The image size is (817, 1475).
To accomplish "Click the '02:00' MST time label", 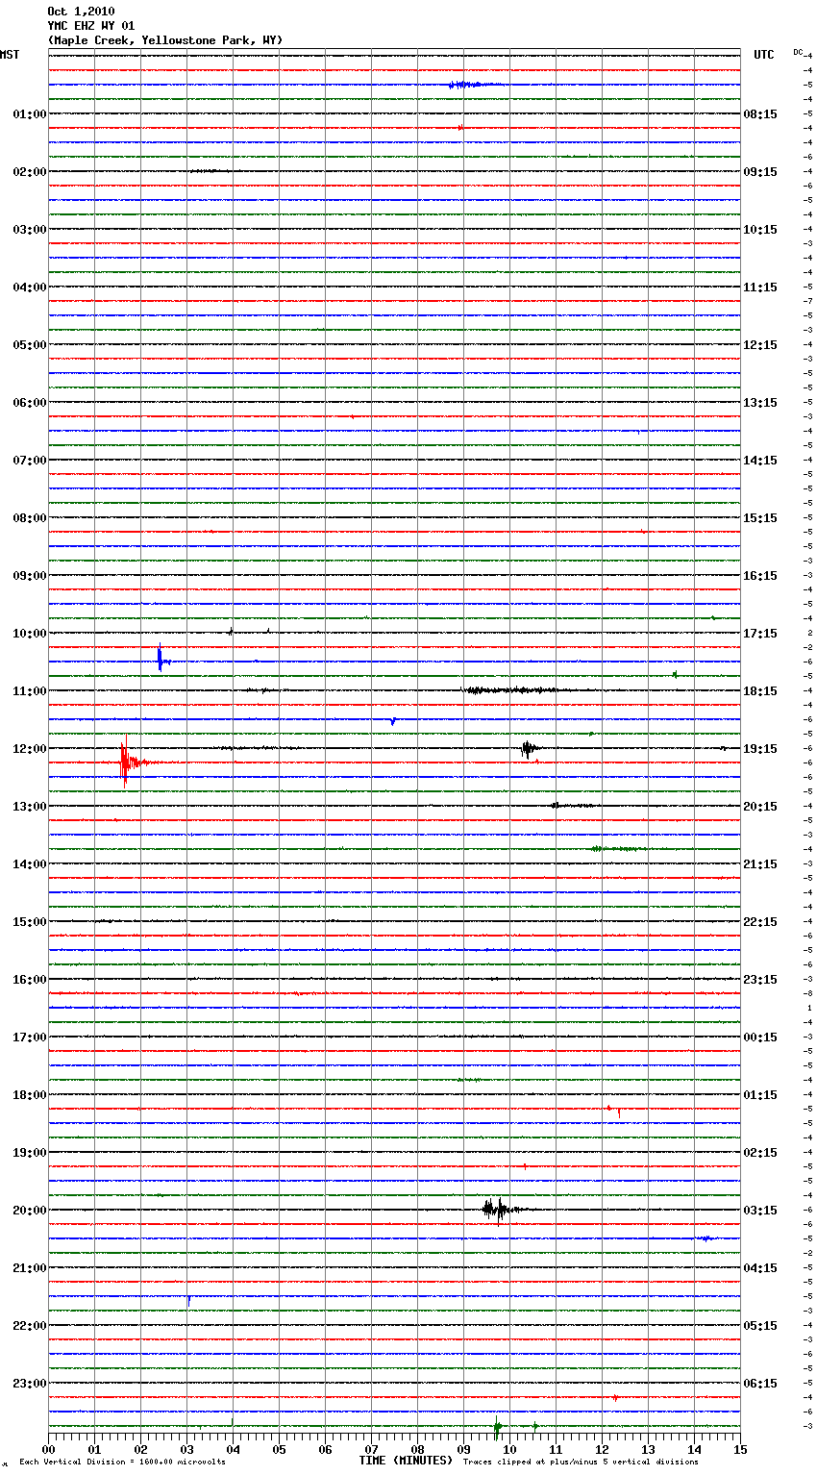I will (30, 172).
